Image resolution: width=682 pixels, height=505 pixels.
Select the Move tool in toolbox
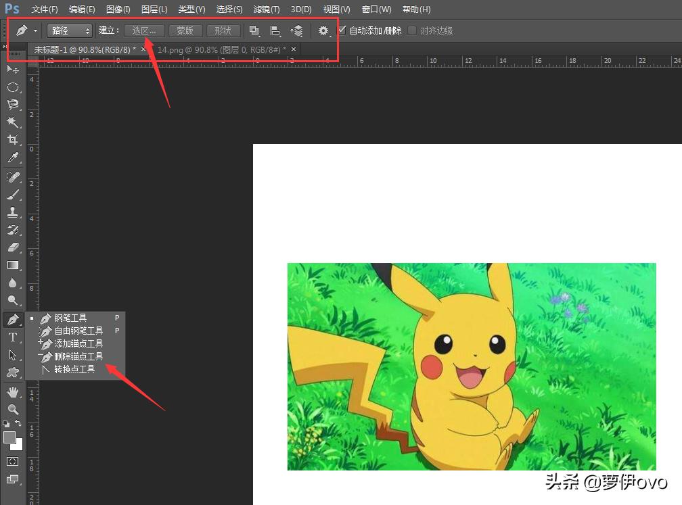point(13,70)
